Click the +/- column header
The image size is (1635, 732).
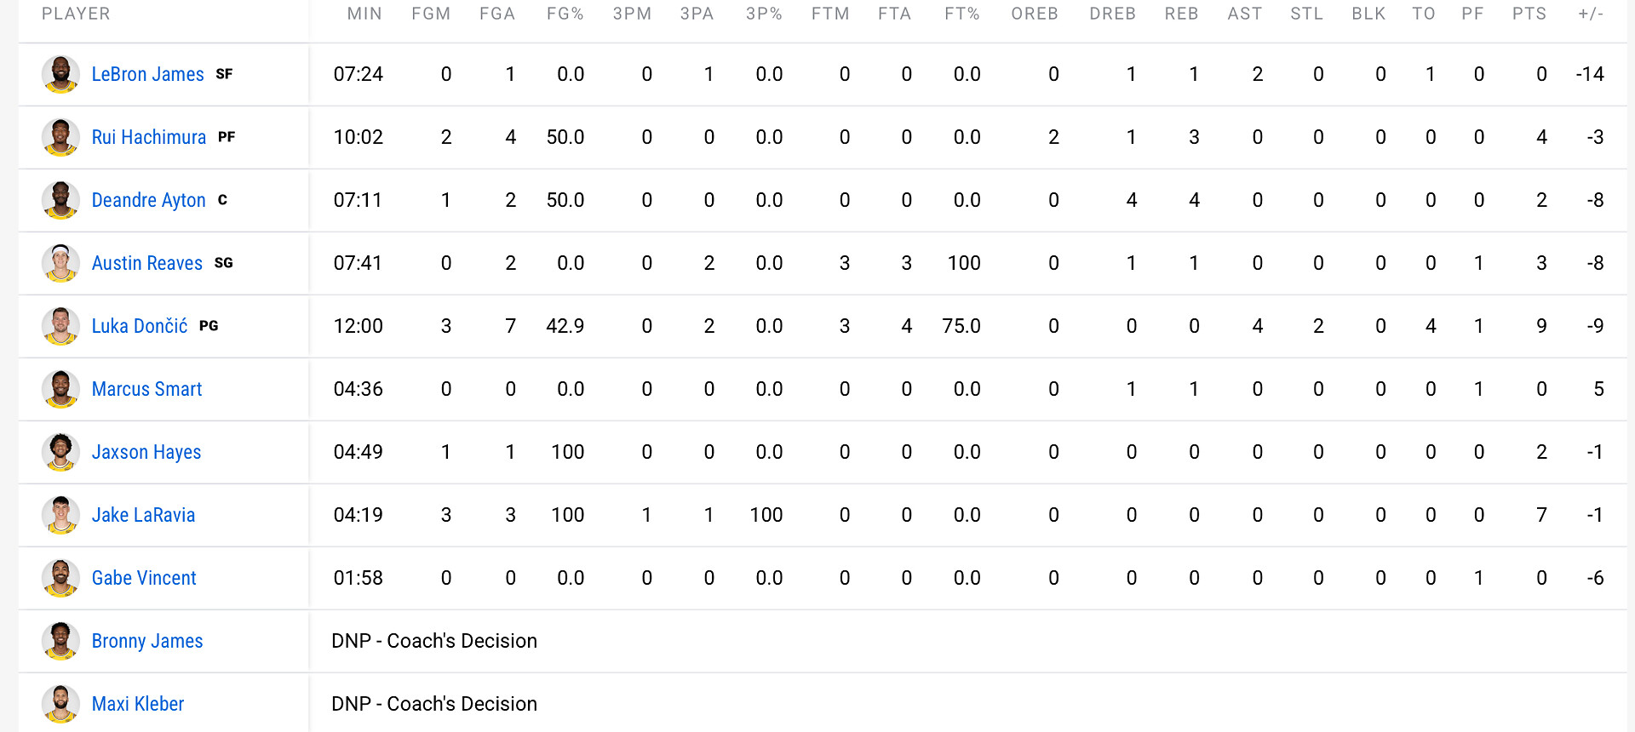[x=1590, y=14]
